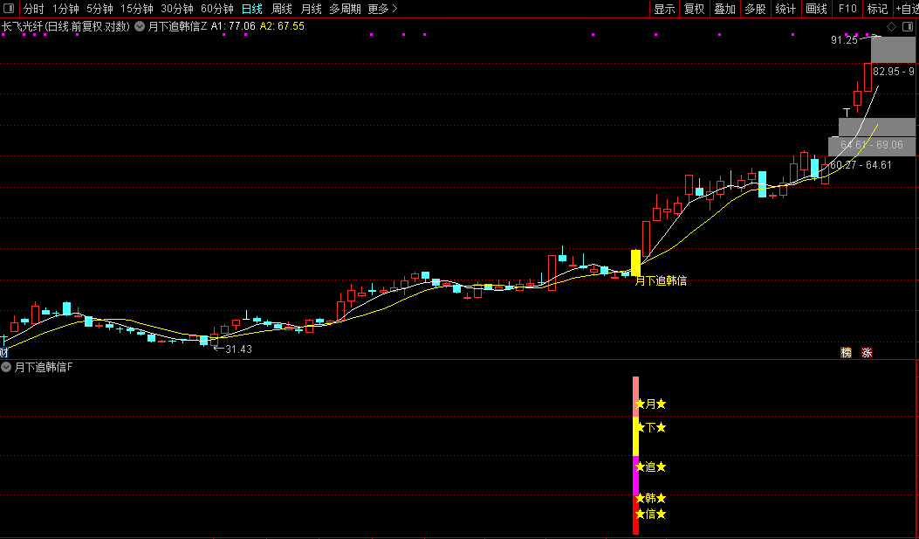The height and width of the screenshot is (539, 919).
Task: Open the 多周期 multi-period view
Action: [x=345, y=9]
